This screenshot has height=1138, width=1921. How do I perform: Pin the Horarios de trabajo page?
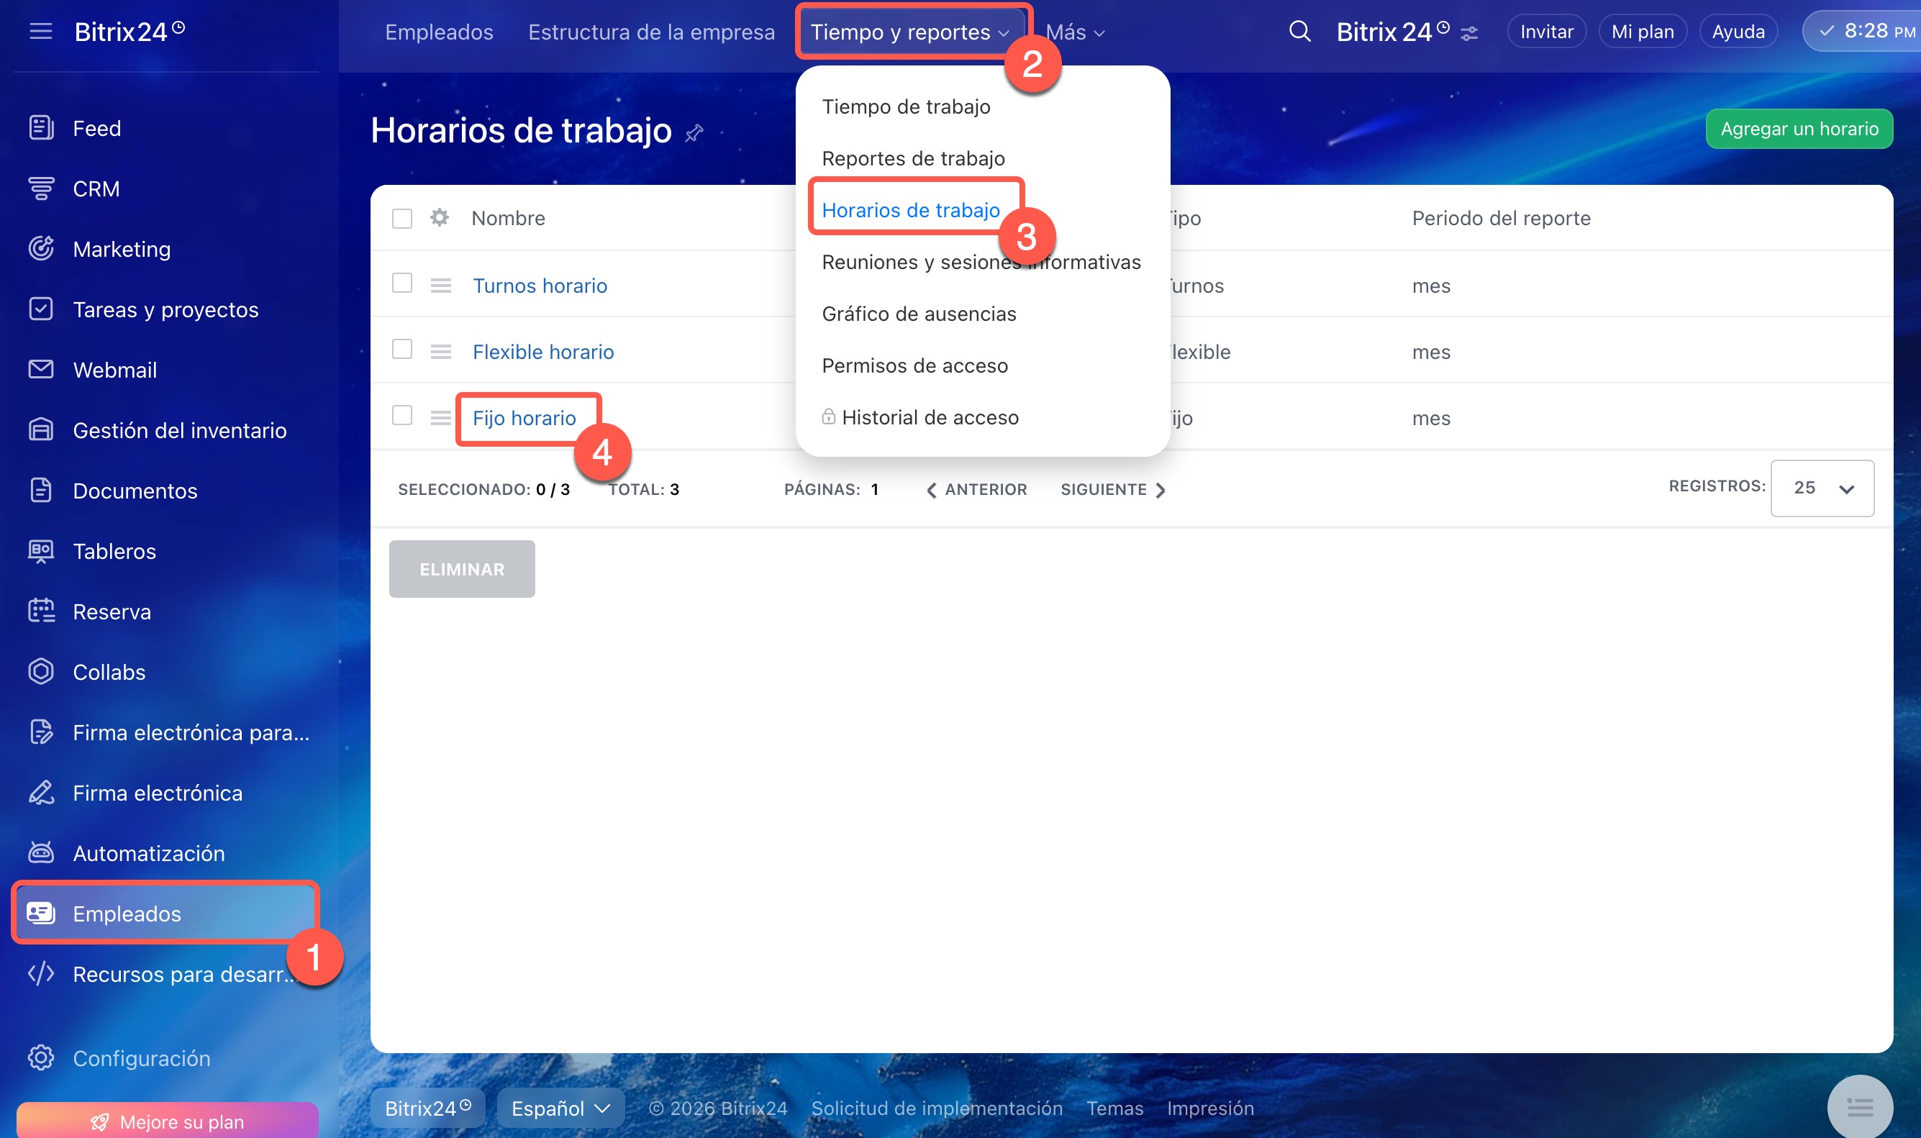pos(694,133)
